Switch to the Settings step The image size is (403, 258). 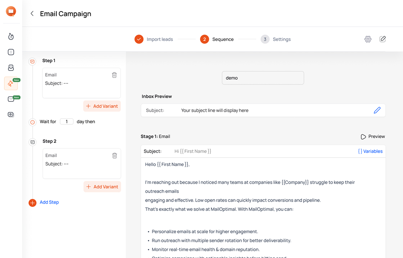click(x=282, y=39)
